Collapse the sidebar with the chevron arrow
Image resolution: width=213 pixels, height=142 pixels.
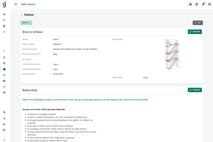click(4, 140)
